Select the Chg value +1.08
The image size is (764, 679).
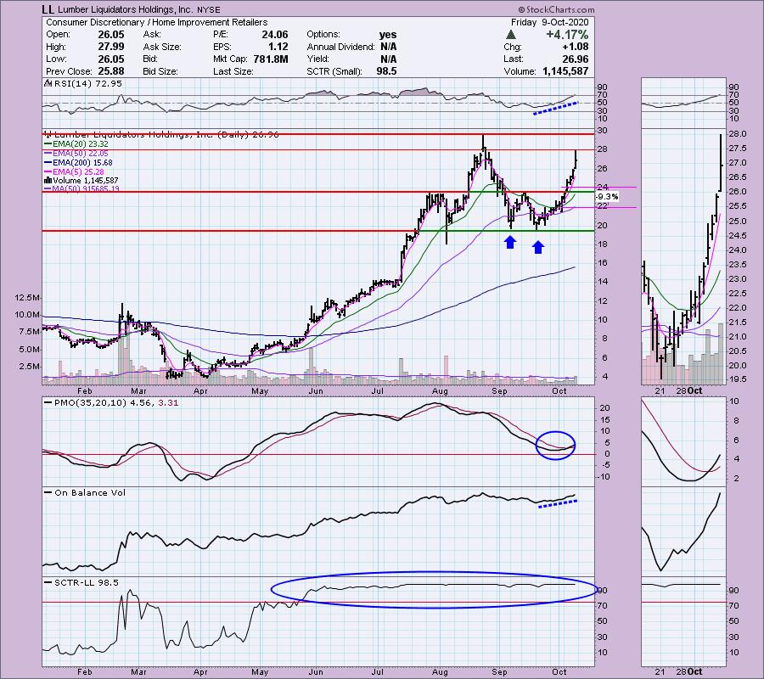575,47
